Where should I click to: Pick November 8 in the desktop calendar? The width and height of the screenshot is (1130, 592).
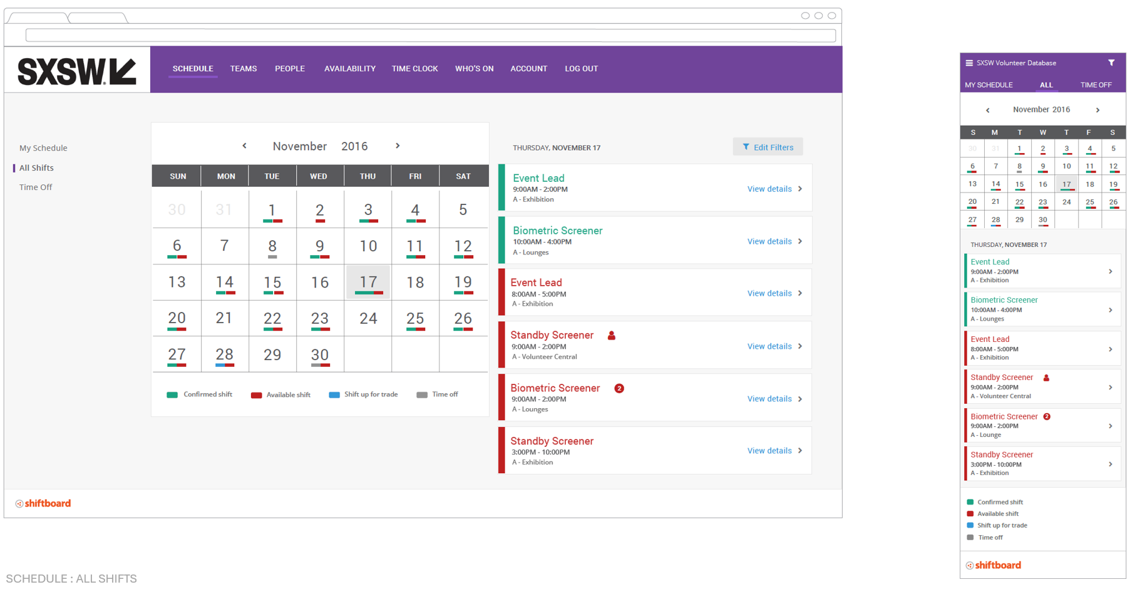pyautogui.click(x=272, y=246)
